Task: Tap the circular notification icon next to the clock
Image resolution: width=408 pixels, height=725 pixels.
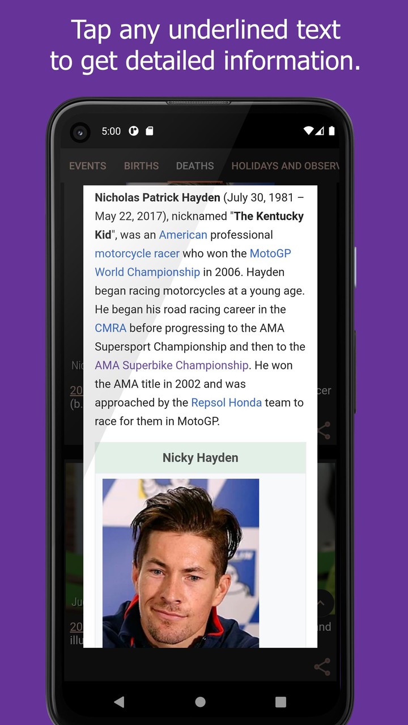Action: click(x=134, y=131)
